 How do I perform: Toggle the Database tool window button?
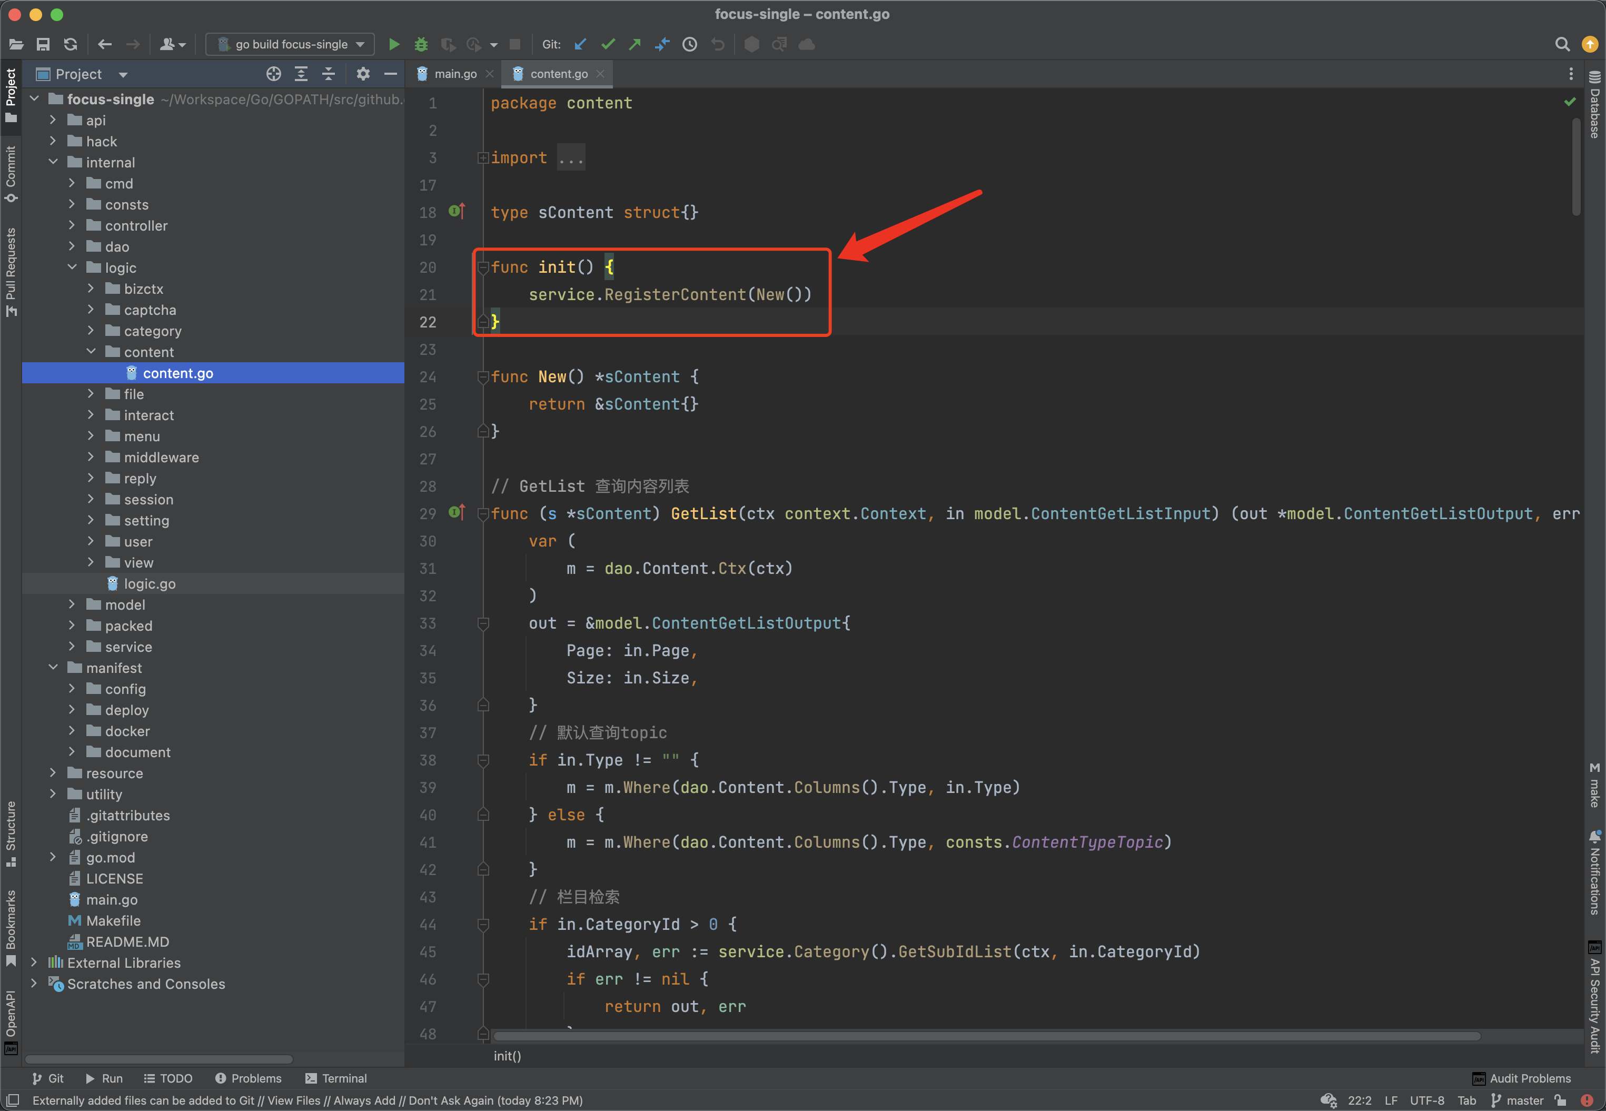click(x=1594, y=104)
